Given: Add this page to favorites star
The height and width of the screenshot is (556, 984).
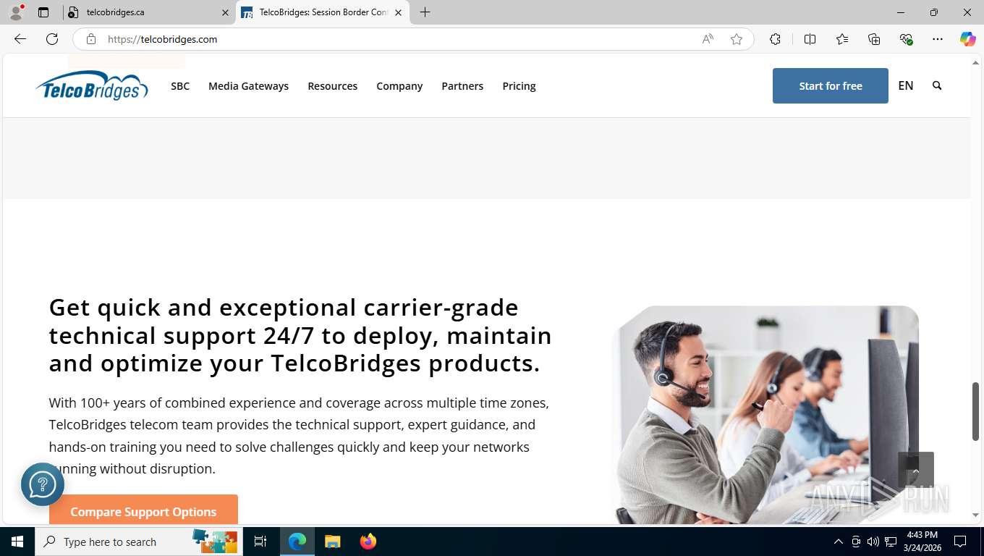Looking at the screenshot, I should (737, 39).
